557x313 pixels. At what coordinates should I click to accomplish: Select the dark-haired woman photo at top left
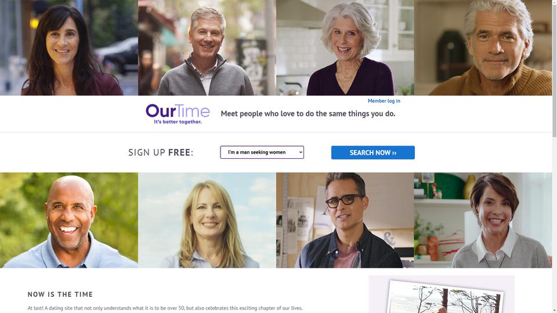coord(69,48)
